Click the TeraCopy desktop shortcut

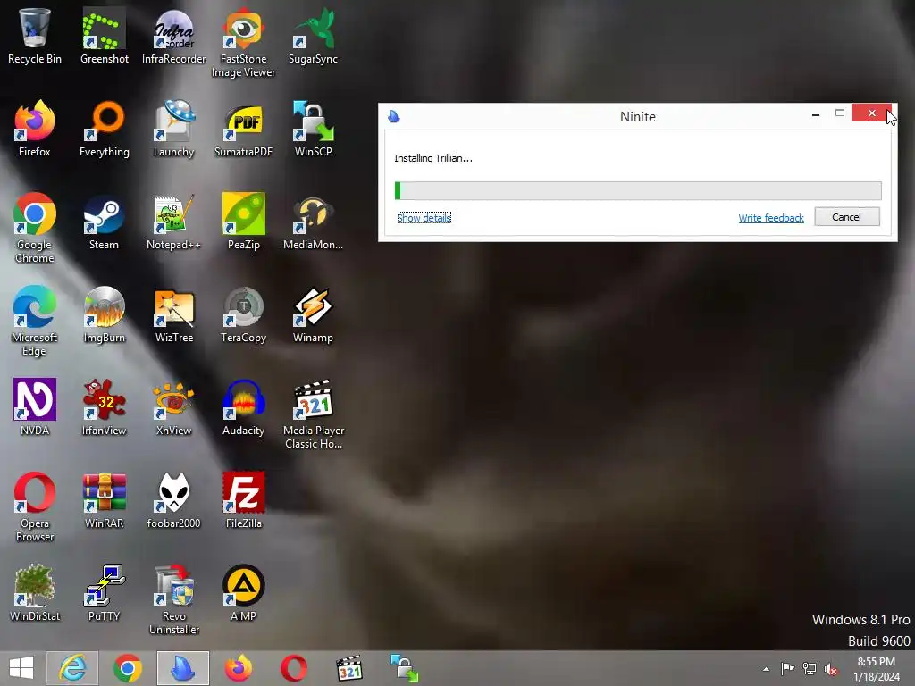[243, 314]
